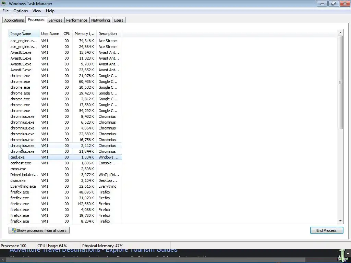Image resolution: width=351 pixels, height=263 pixels.
Task: Click the End Process button
Action: pos(327,230)
